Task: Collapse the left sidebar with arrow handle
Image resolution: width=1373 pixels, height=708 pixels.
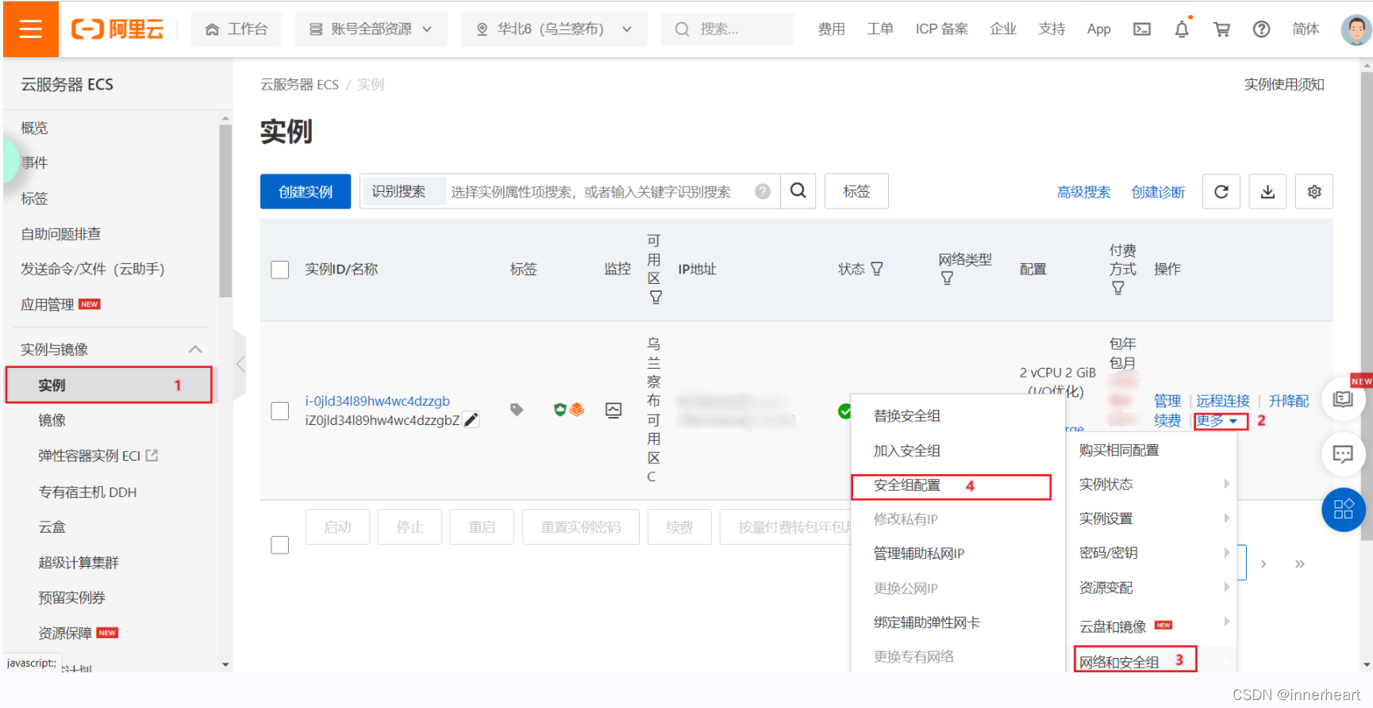Action: click(x=240, y=364)
